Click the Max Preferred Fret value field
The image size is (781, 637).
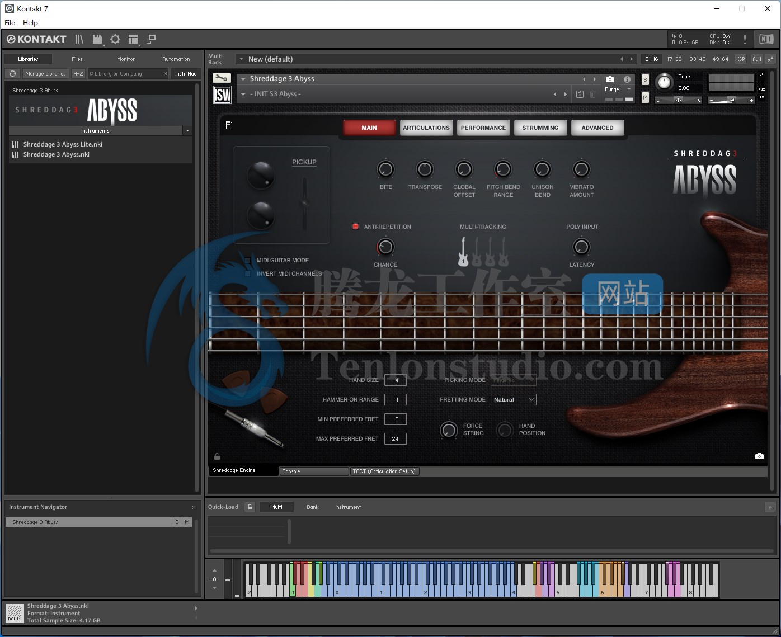(396, 438)
